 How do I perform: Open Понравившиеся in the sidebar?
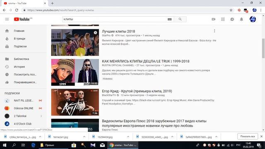[23, 82]
